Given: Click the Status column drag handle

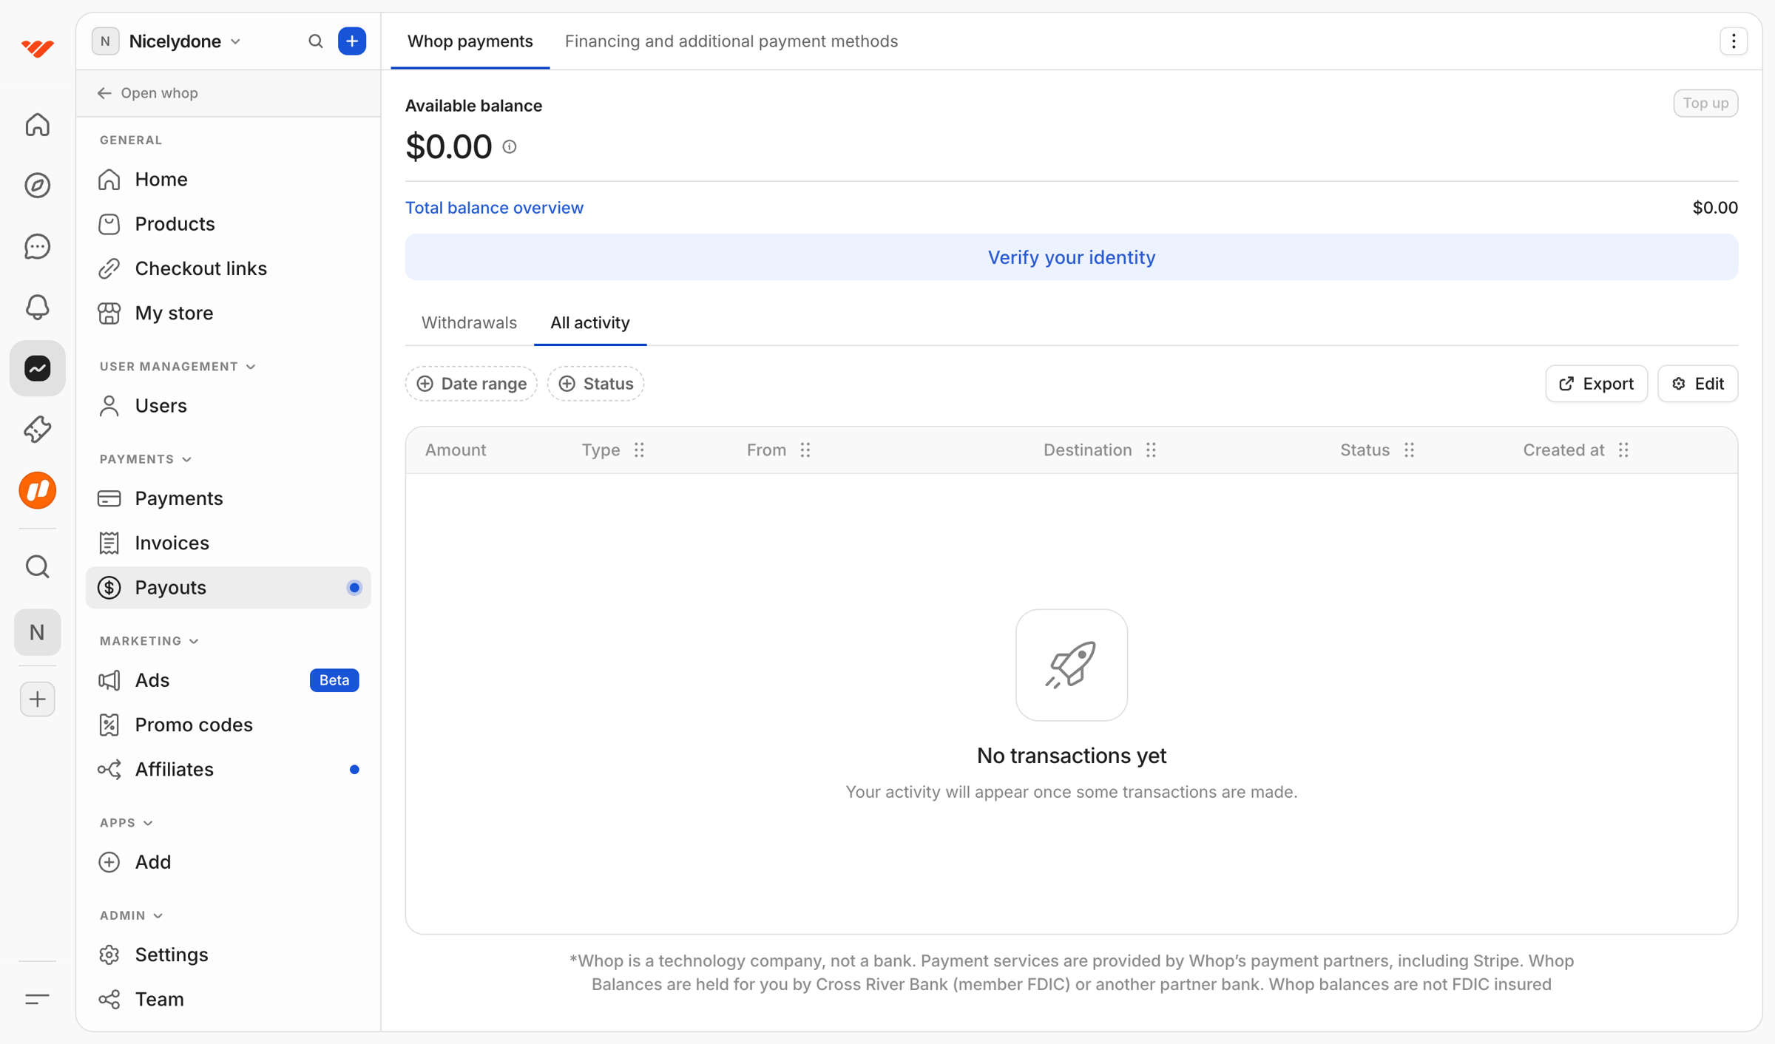Looking at the screenshot, I should 1410,450.
